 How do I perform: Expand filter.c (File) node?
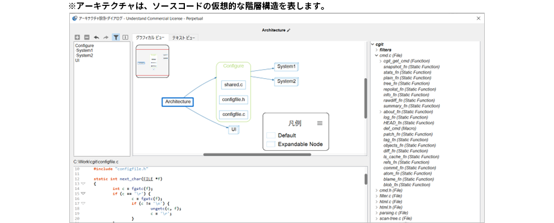point(376,196)
